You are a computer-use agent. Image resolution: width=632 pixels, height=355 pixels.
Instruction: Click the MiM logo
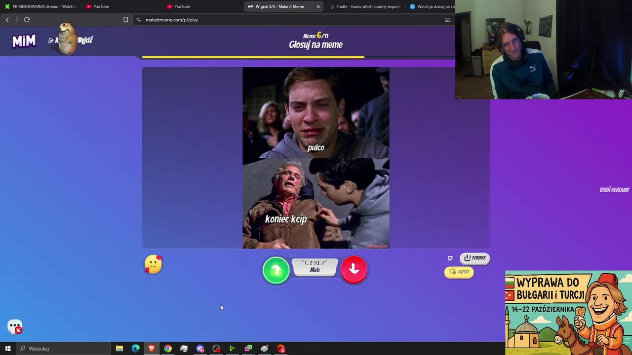[24, 40]
